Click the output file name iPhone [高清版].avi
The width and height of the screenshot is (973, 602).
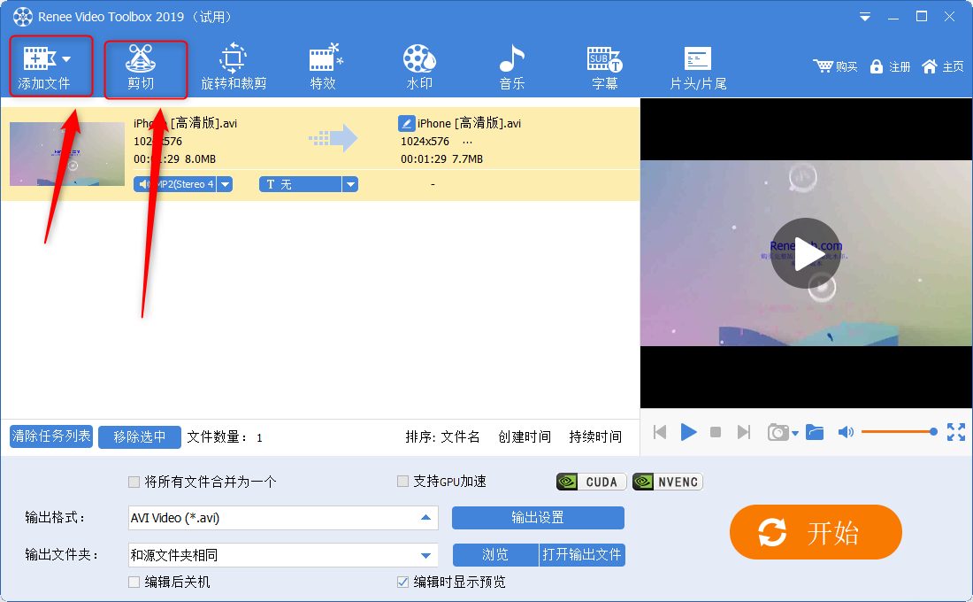[x=469, y=123]
